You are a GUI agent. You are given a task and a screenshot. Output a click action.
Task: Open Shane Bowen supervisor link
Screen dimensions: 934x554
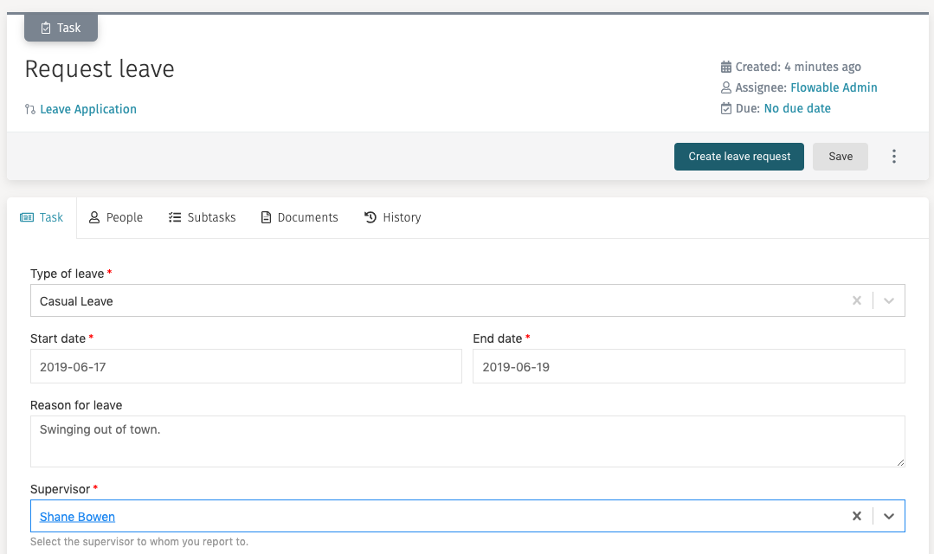(76, 516)
